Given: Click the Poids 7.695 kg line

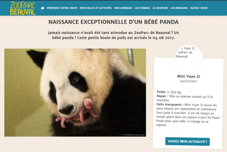Looking at the screenshot, I should [169, 92].
